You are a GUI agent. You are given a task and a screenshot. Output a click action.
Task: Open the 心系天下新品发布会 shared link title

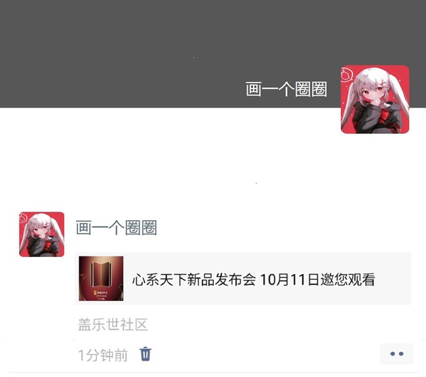(x=194, y=279)
